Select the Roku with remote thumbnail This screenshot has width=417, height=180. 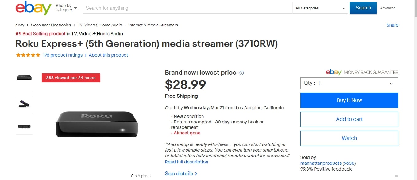[24, 104]
